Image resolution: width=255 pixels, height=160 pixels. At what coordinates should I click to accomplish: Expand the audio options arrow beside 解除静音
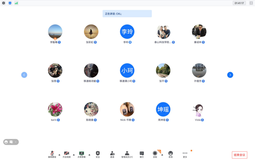[x=59, y=155]
